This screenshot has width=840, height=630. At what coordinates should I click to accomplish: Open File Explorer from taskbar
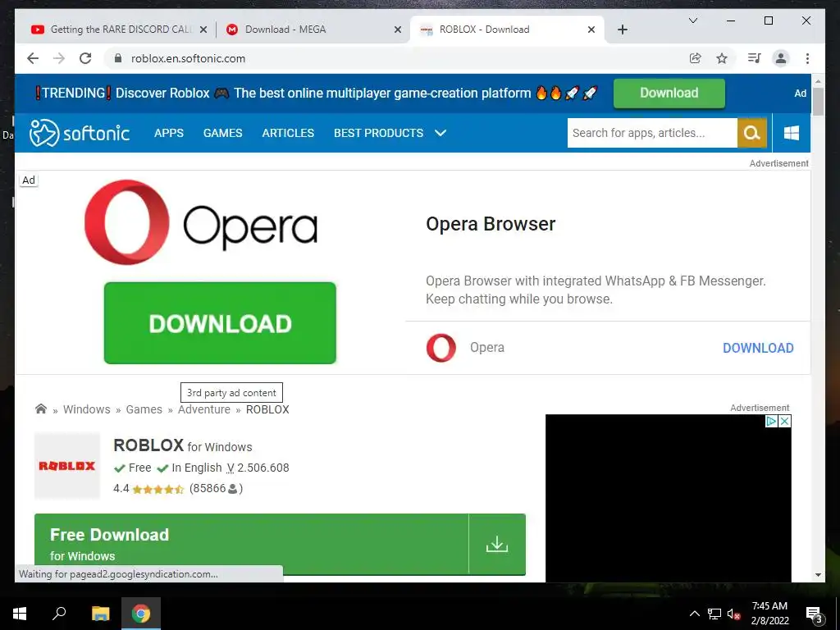click(100, 614)
